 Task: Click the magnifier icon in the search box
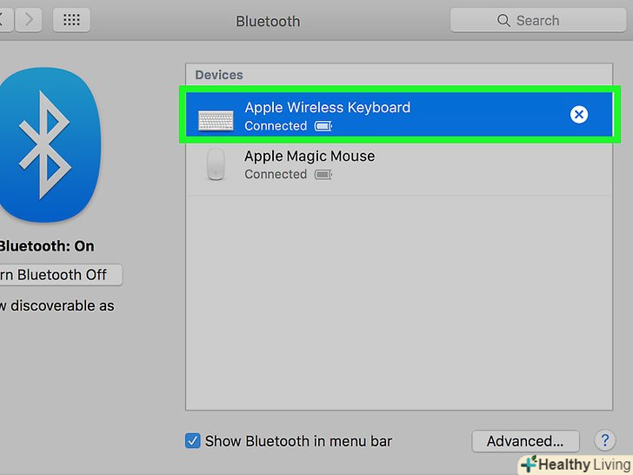[503, 20]
